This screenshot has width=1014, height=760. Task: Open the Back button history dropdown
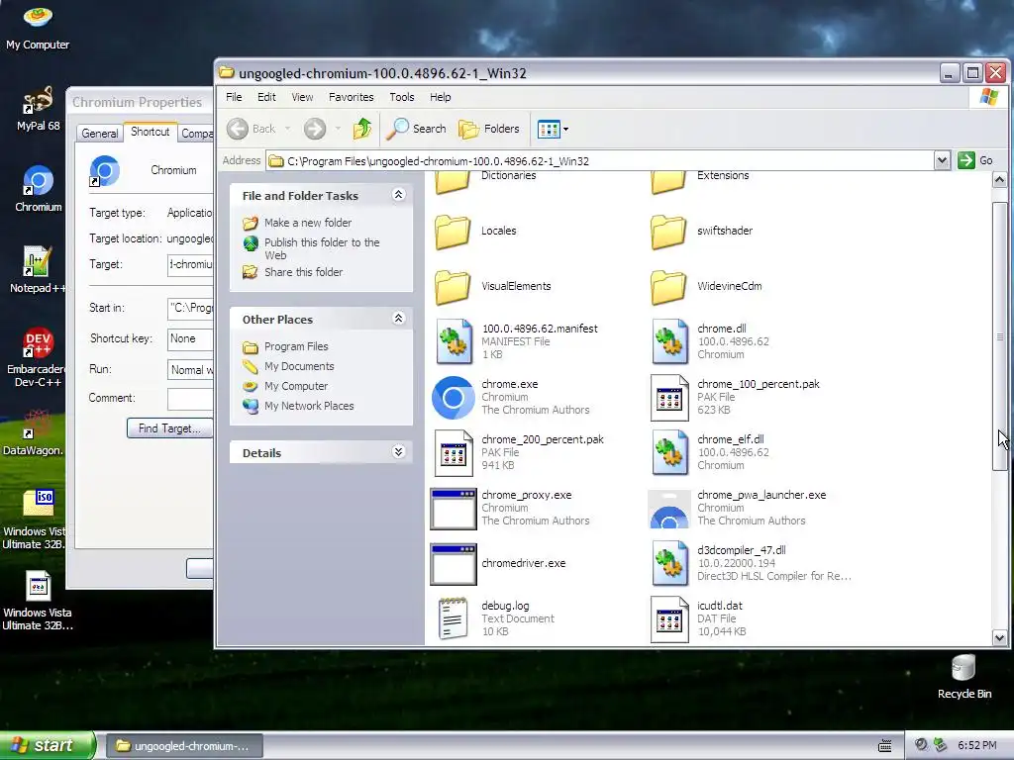click(287, 129)
